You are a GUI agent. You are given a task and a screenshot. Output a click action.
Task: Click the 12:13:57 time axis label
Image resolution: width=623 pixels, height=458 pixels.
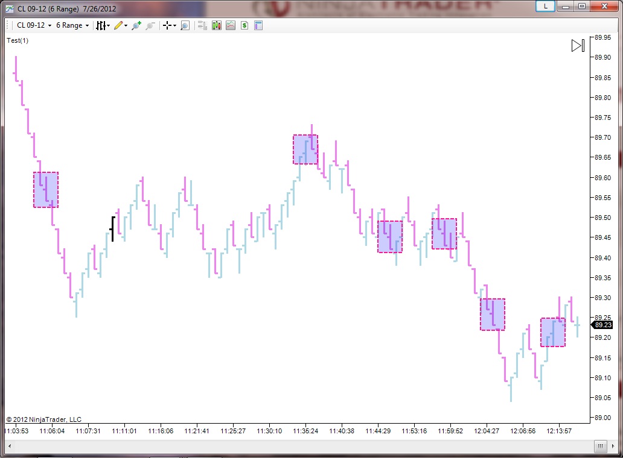point(559,431)
